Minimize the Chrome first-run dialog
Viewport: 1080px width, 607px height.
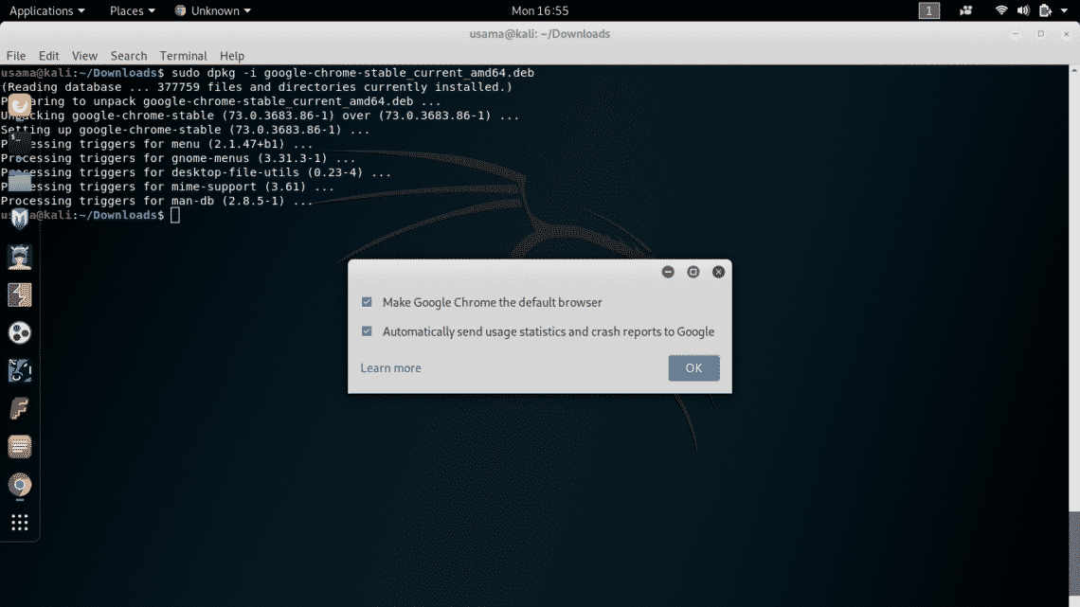pos(668,272)
